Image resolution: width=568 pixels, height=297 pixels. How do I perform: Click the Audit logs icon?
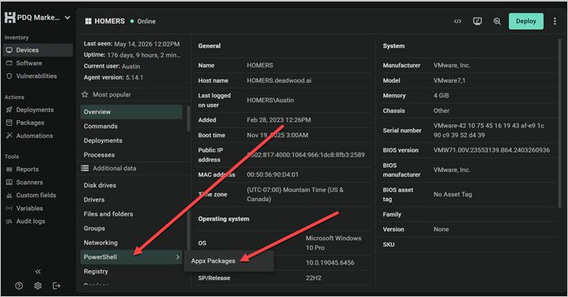tap(9, 222)
